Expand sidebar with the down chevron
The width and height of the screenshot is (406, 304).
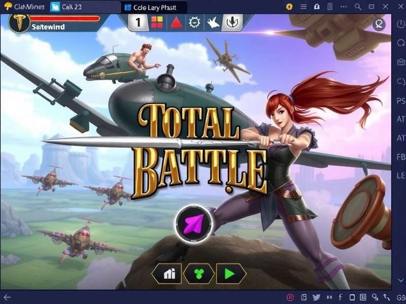pos(401,280)
